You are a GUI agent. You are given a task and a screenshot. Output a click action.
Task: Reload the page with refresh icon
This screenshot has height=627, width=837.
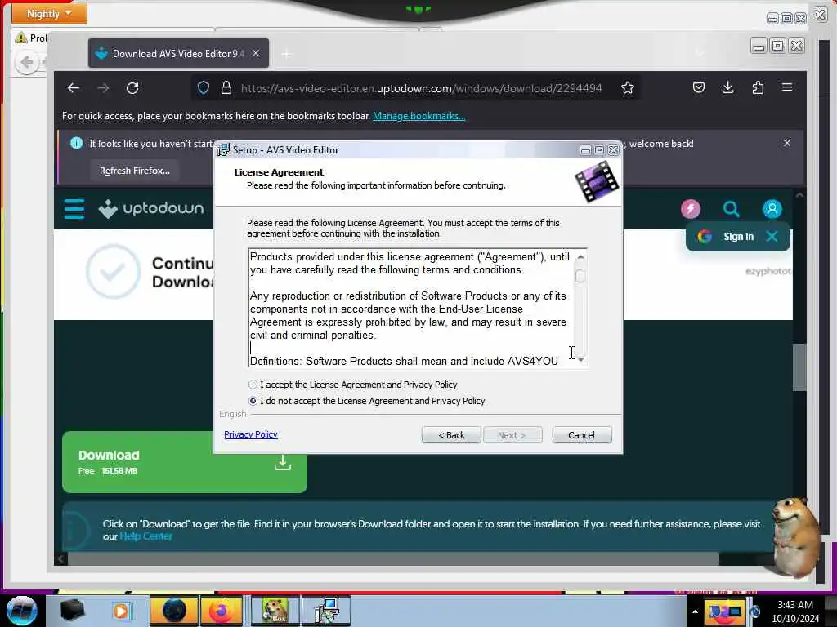click(x=132, y=88)
